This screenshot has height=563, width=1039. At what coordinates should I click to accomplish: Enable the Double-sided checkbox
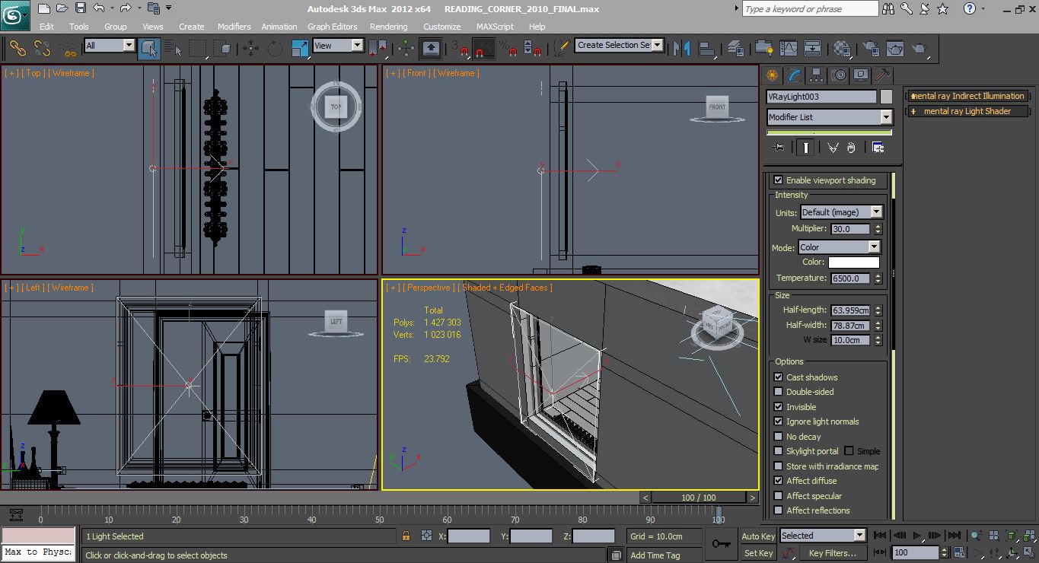778,392
